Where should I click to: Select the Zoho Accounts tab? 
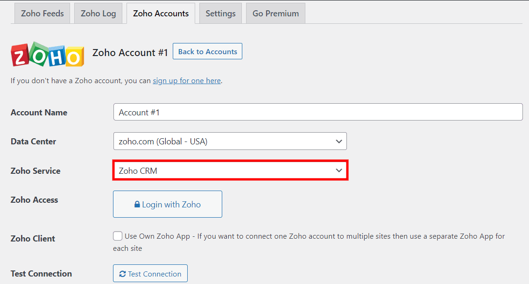coord(161,13)
